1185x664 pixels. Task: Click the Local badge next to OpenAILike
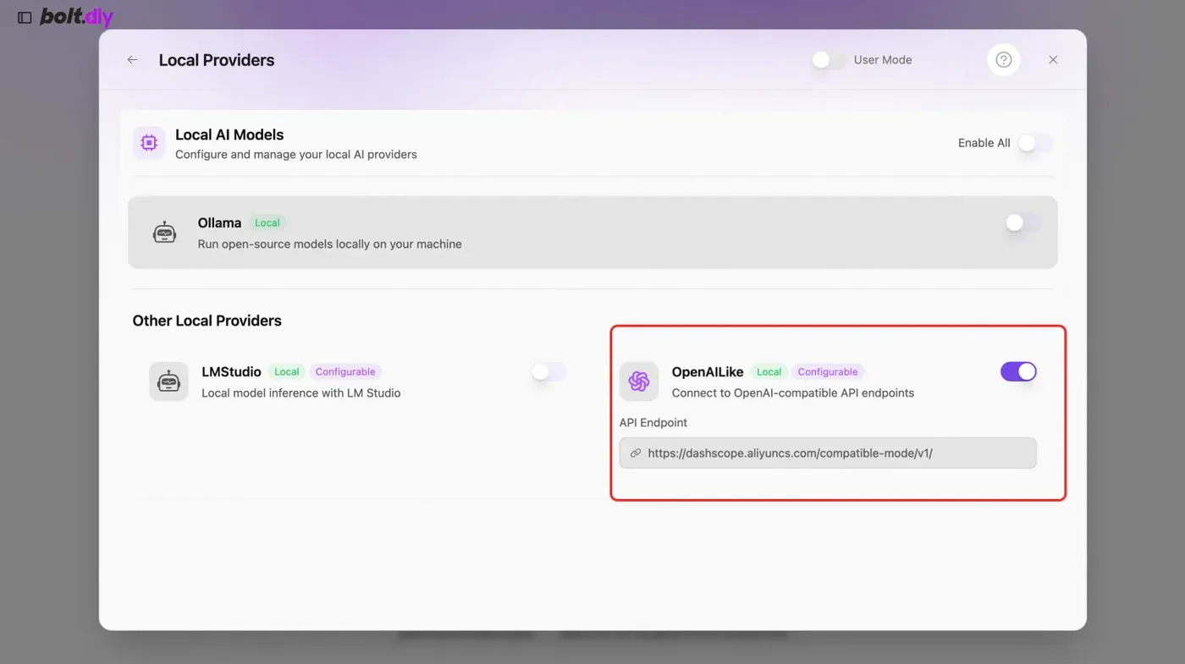pyautogui.click(x=769, y=372)
